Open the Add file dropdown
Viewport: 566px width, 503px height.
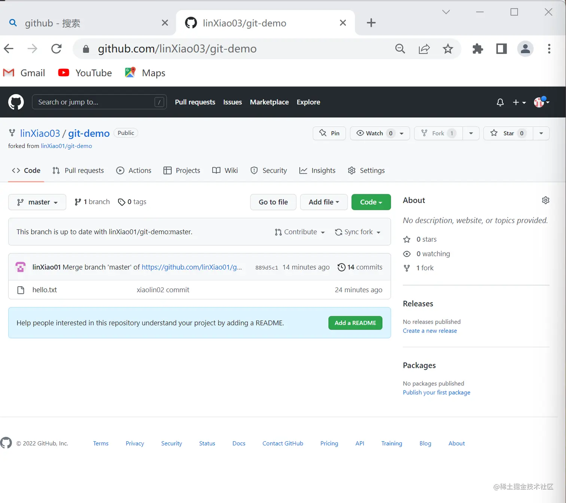click(x=324, y=202)
